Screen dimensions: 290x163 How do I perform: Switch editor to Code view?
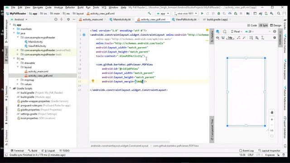click(x=252, y=25)
